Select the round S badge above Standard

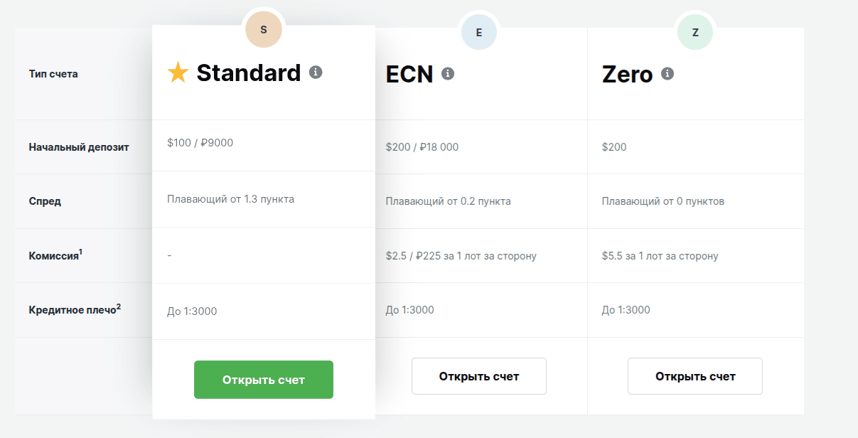tap(264, 30)
